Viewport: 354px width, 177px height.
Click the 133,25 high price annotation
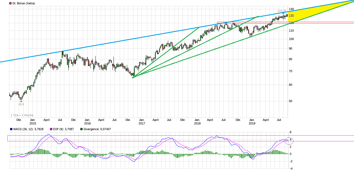(282, 11)
